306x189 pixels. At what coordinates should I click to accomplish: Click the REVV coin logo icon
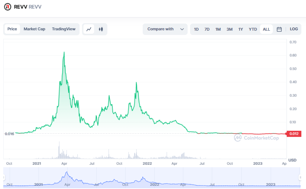point(7,6)
